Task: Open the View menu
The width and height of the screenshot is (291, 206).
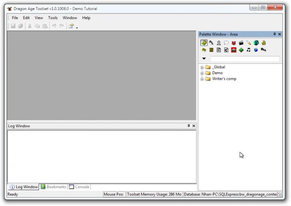Action: pos(39,18)
